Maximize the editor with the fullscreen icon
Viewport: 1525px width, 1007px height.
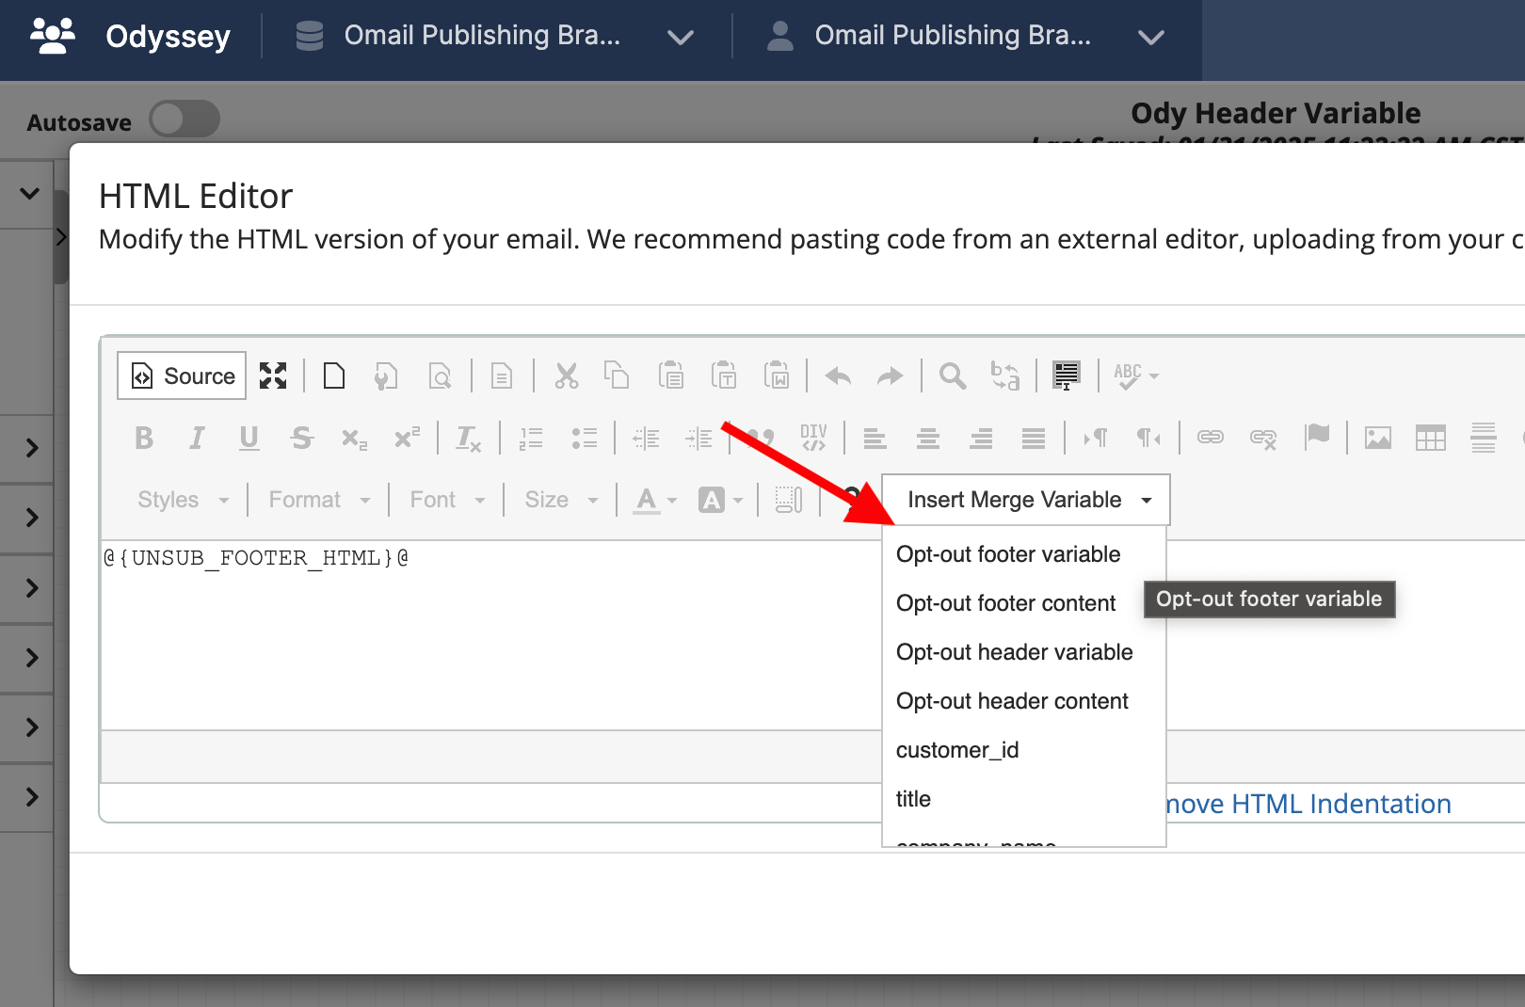pyautogui.click(x=273, y=376)
